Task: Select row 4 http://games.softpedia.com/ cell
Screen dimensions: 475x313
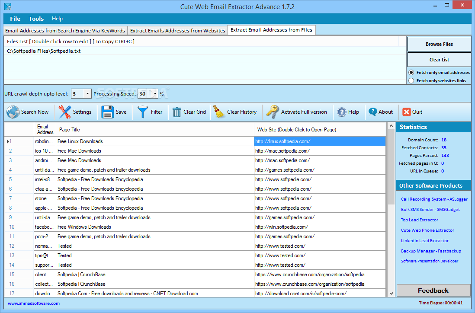Action: pos(320,170)
